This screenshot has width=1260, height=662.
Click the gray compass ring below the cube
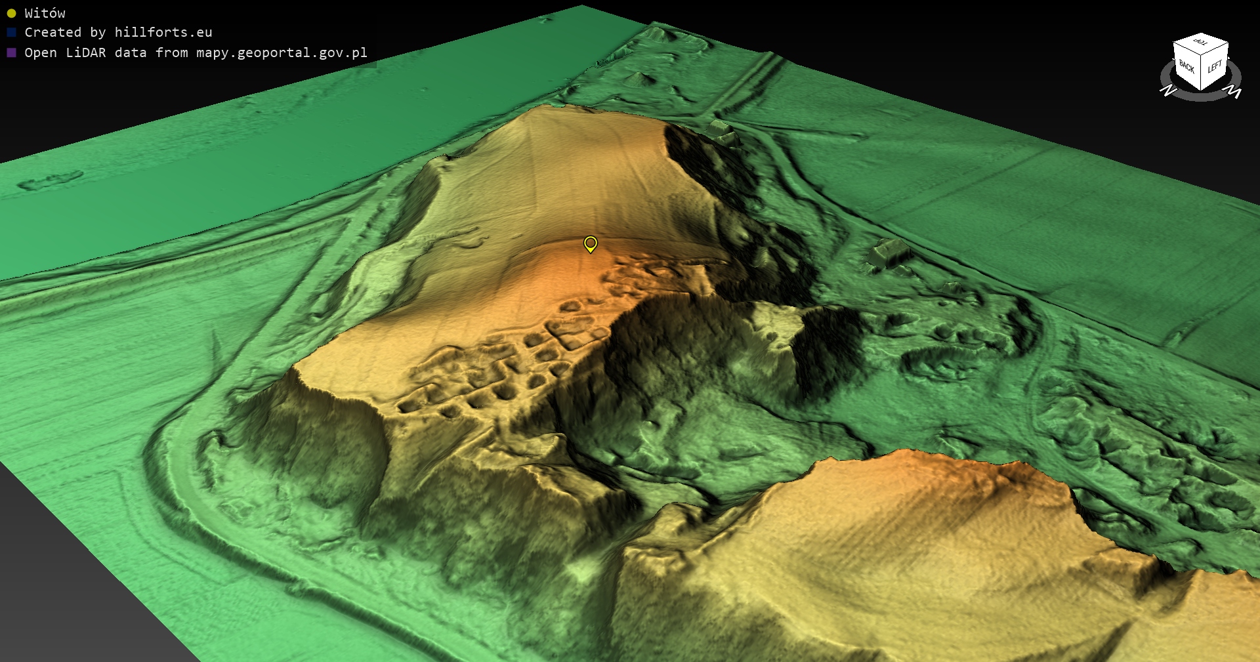tap(1201, 97)
